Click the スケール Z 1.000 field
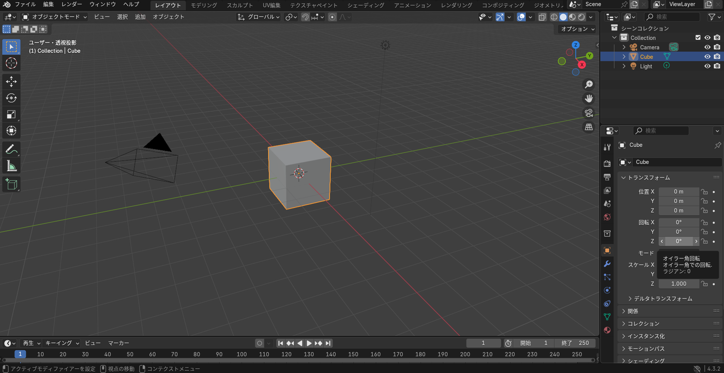The width and height of the screenshot is (724, 373). [678, 284]
